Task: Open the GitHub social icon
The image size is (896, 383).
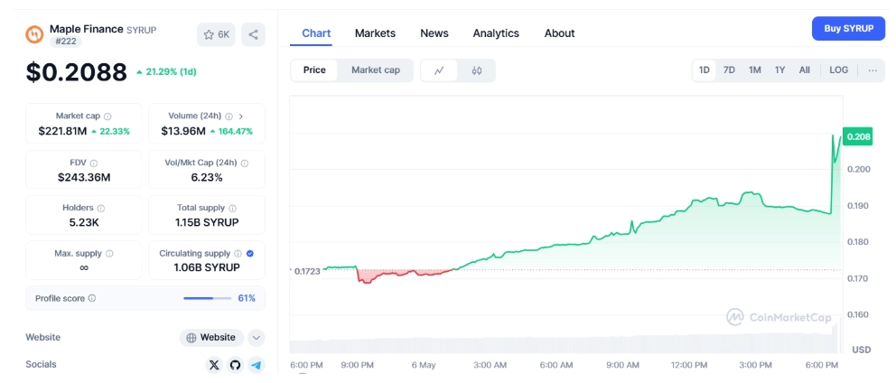Action: pyautogui.click(x=235, y=365)
